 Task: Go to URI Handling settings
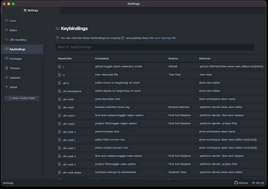[x=18, y=40]
